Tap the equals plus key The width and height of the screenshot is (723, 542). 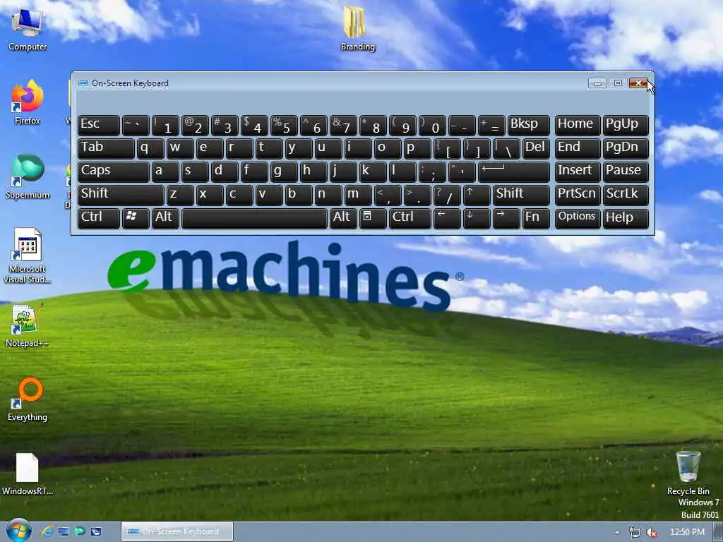tap(491, 126)
